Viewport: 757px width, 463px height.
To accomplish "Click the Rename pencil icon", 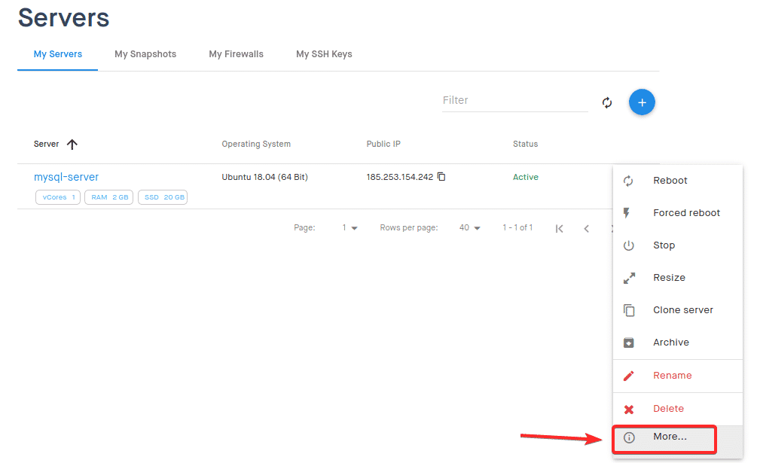I will [x=629, y=376].
